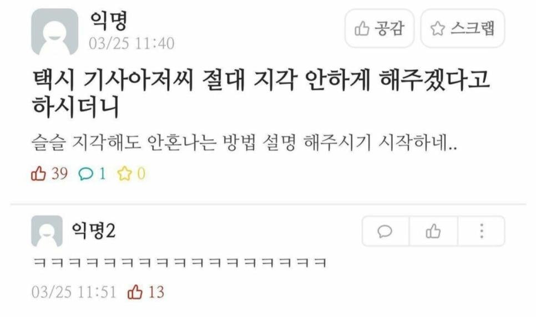Viewport: 536px width, 317px height.
Task: Click the yellow star scrap count 0
Action: (132, 173)
